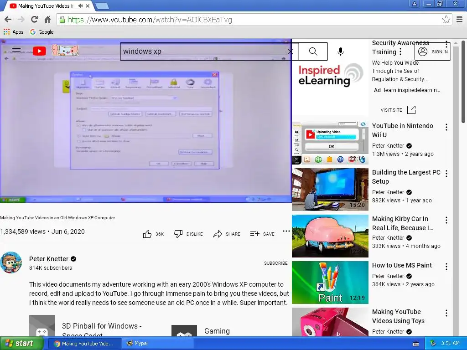This screenshot has width=467, height=350.
Task: Search with voice microphone icon
Action: (x=340, y=51)
